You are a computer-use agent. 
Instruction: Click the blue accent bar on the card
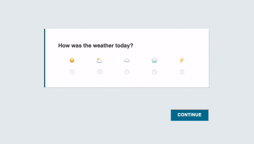[45, 58]
